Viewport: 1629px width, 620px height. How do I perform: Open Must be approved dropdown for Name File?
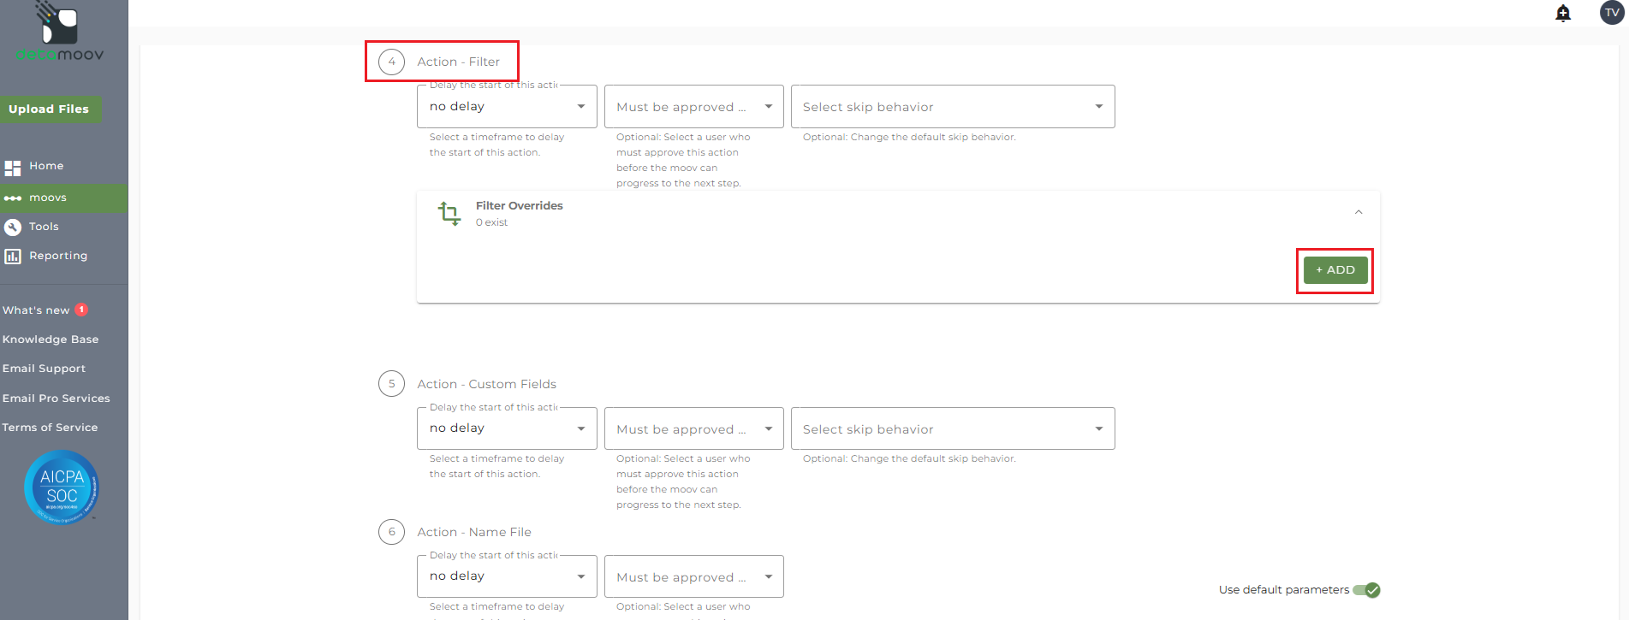[693, 577]
